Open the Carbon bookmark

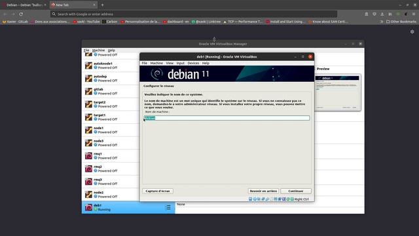pyautogui.click(x=110, y=22)
